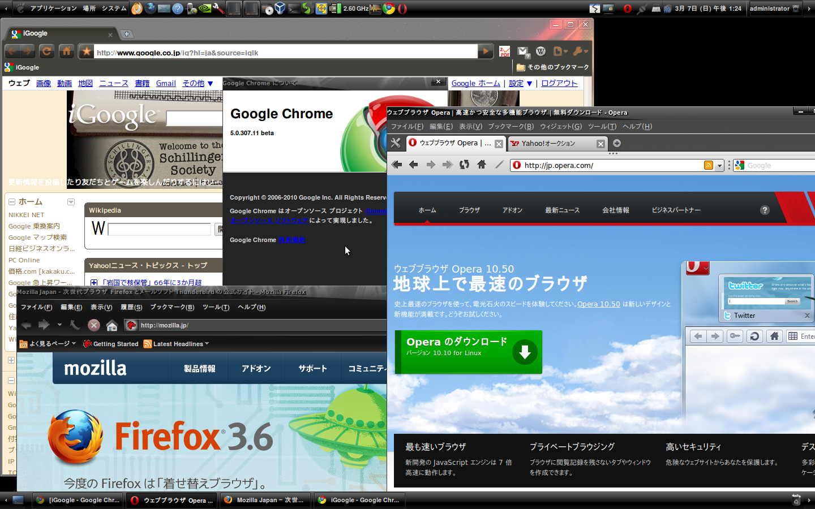Image resolution: width=815 pixels, height=509 pixels.
Task: Open Firefox's ツール(T) menu
Action: (x=216, y=307)
